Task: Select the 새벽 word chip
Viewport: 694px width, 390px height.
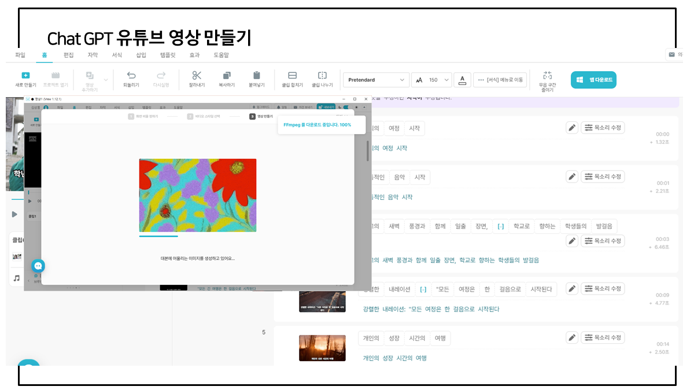Action: click(393, 226)
